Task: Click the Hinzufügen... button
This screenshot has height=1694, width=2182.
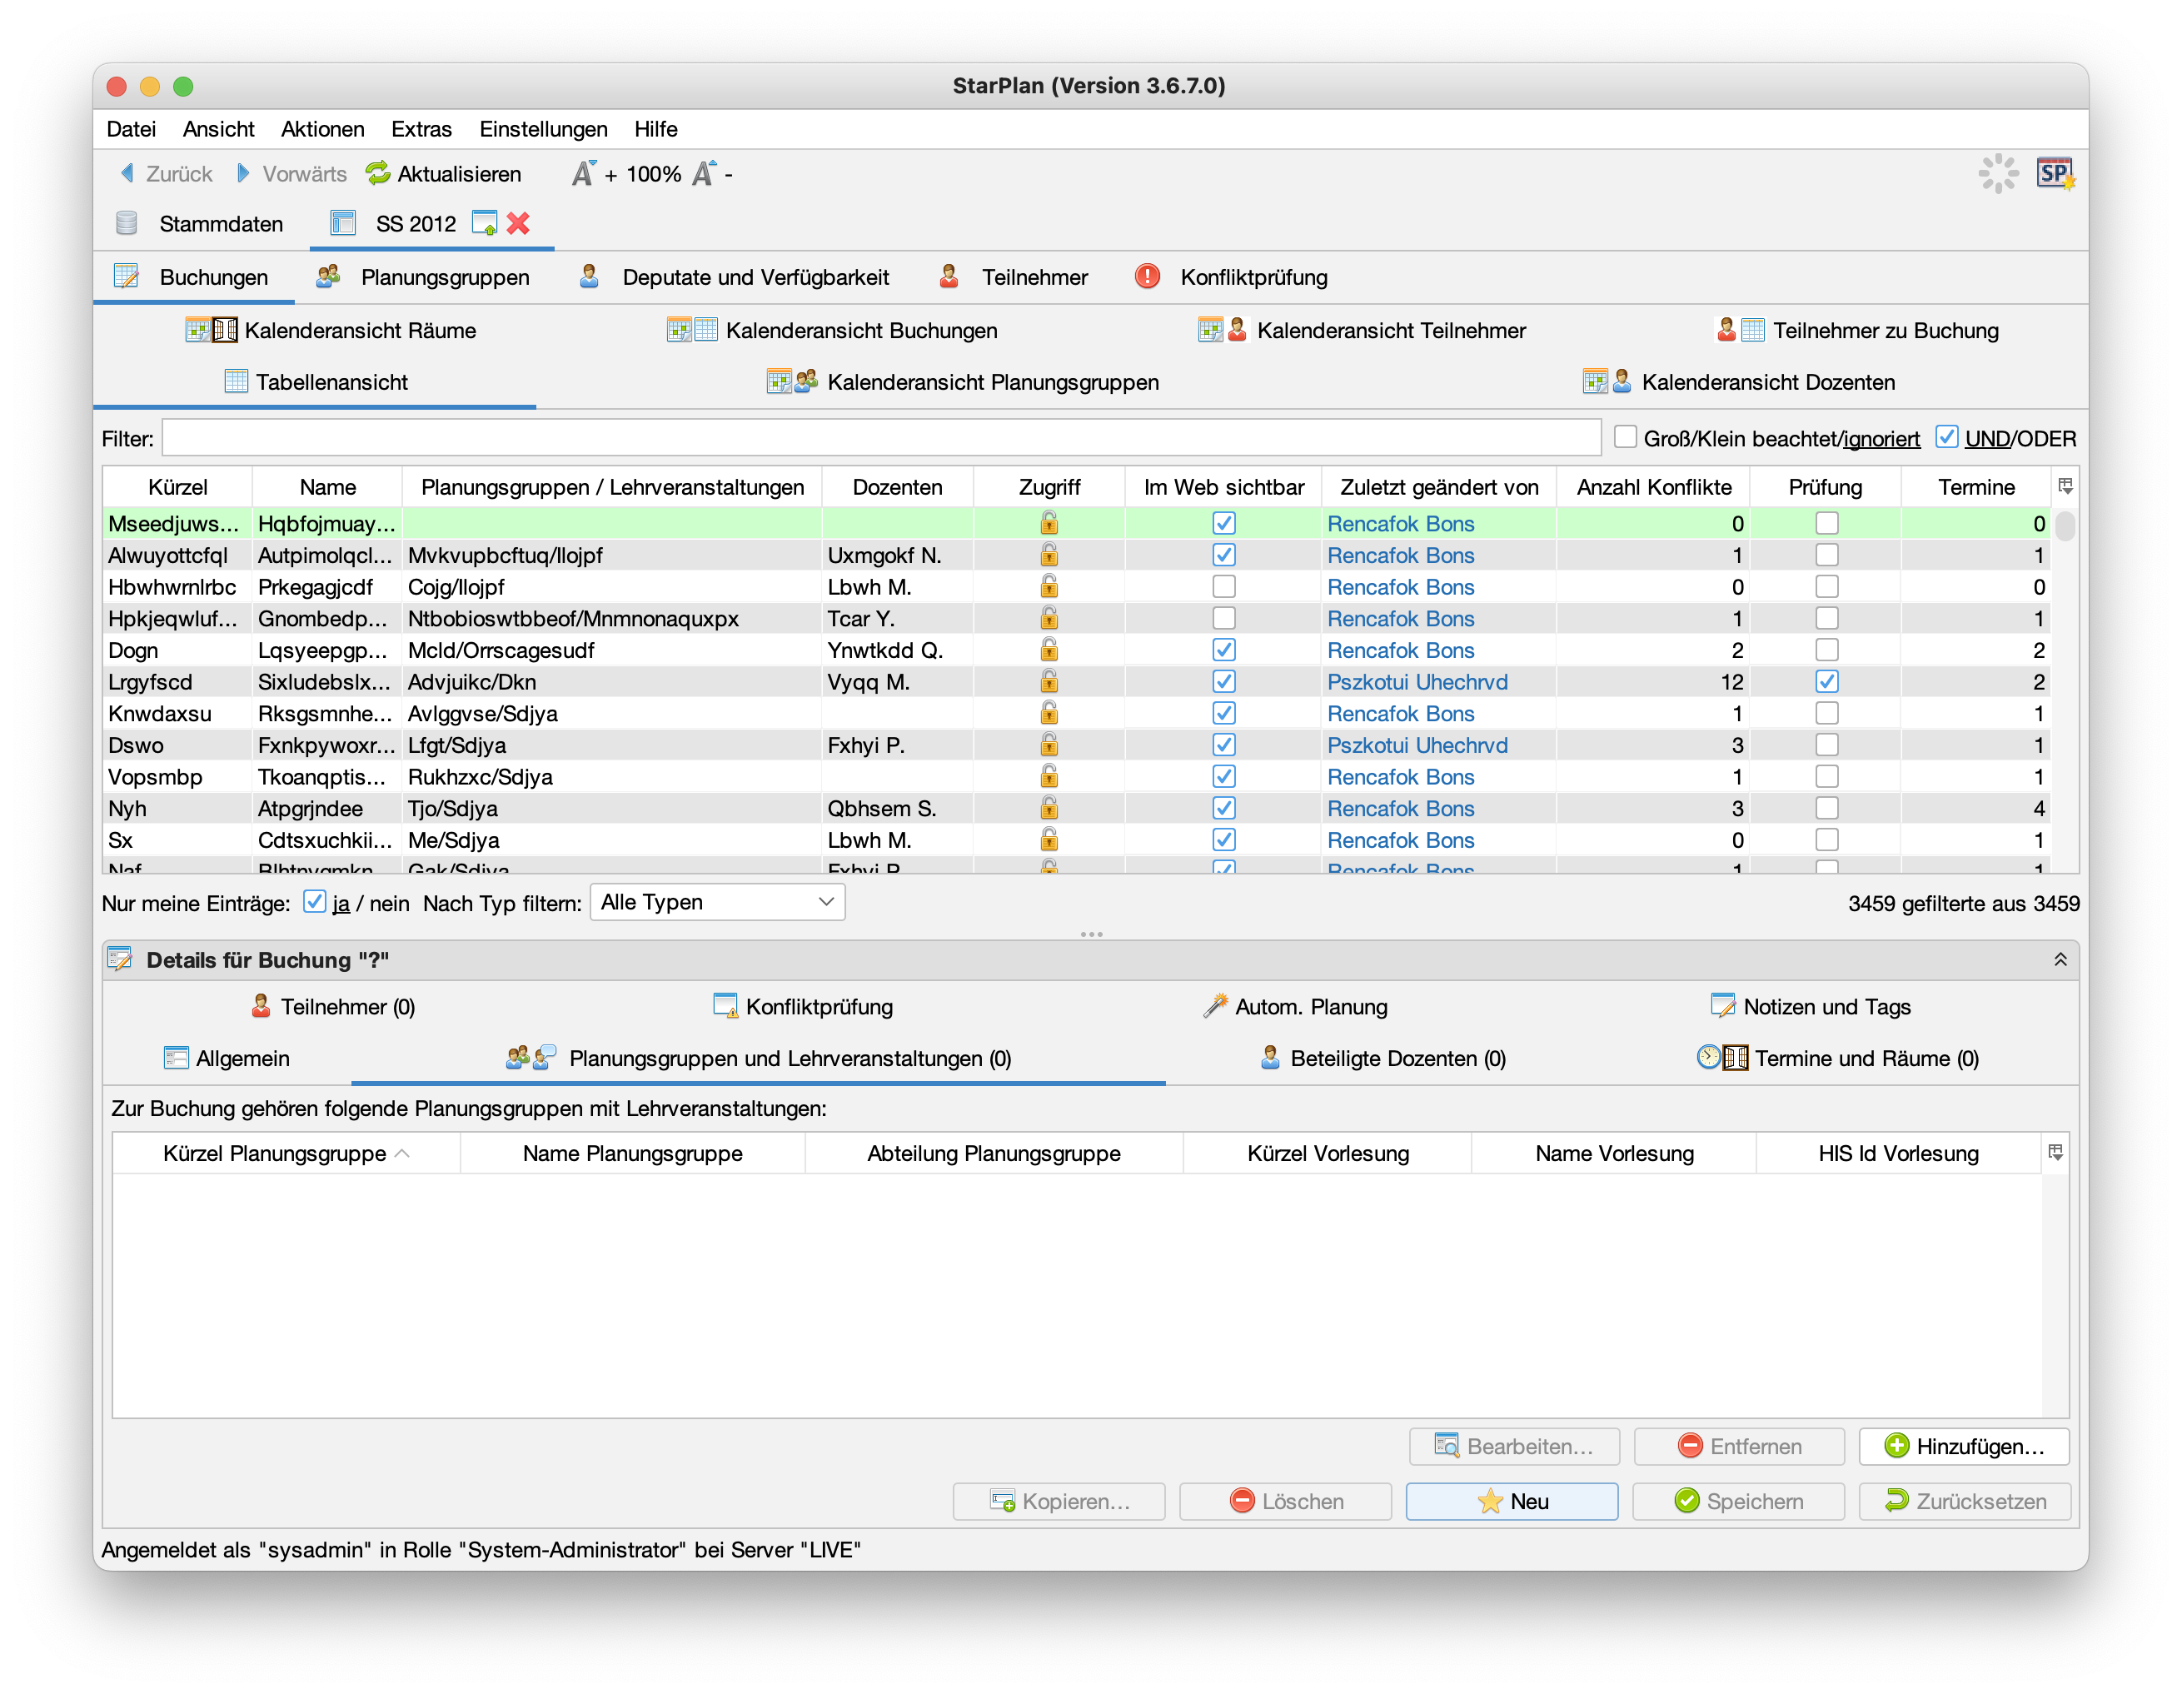Action: click(x=1963, y=1445)
